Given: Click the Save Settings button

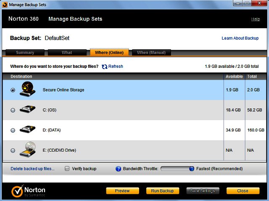Looking at the screenshot, I should [203, 191].
